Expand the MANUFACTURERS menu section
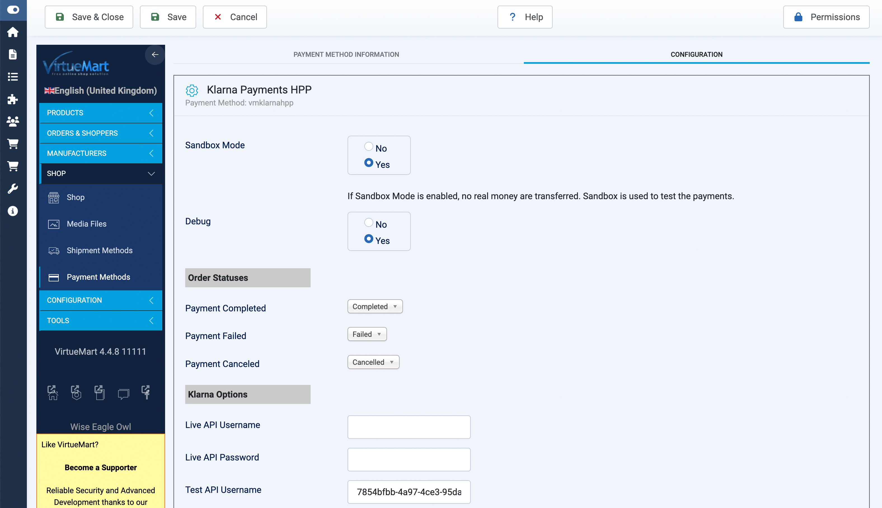Viewport: 882px width, 508px height. tap(101, 153)
